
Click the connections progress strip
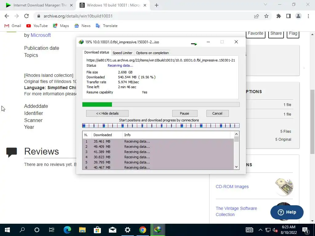point(161,126)
